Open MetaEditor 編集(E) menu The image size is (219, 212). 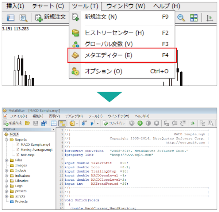38,116
